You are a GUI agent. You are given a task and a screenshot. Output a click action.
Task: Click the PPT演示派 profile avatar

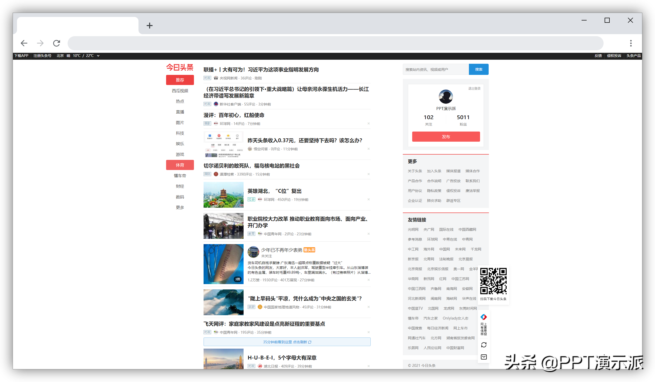coord(446,97)
